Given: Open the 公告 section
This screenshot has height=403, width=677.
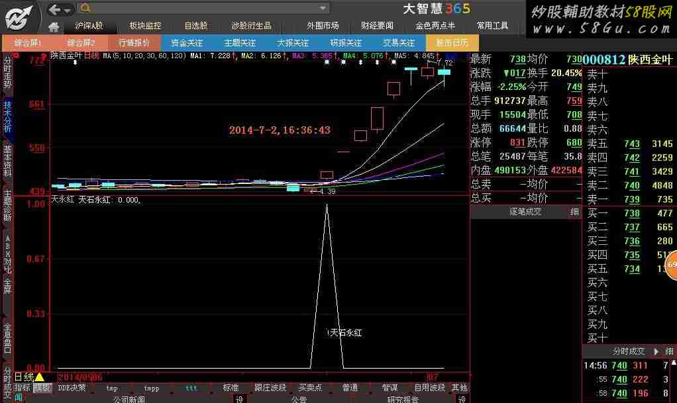Looking at the screenshot, I should tap(299, 399).
